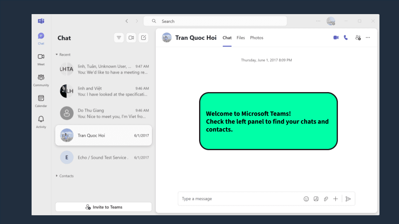The image size is (399, 224).
Task: Send the message
Action: 348,199
